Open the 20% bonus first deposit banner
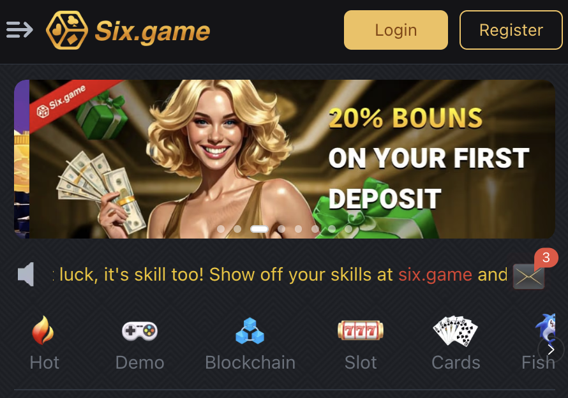 tap(292, 159)
